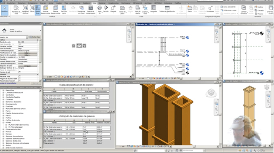This screenshot has width=274, height=153.
Task: Select Pilares estructurales in project browser
Action: pyautogui.click(x=13, y=129)
